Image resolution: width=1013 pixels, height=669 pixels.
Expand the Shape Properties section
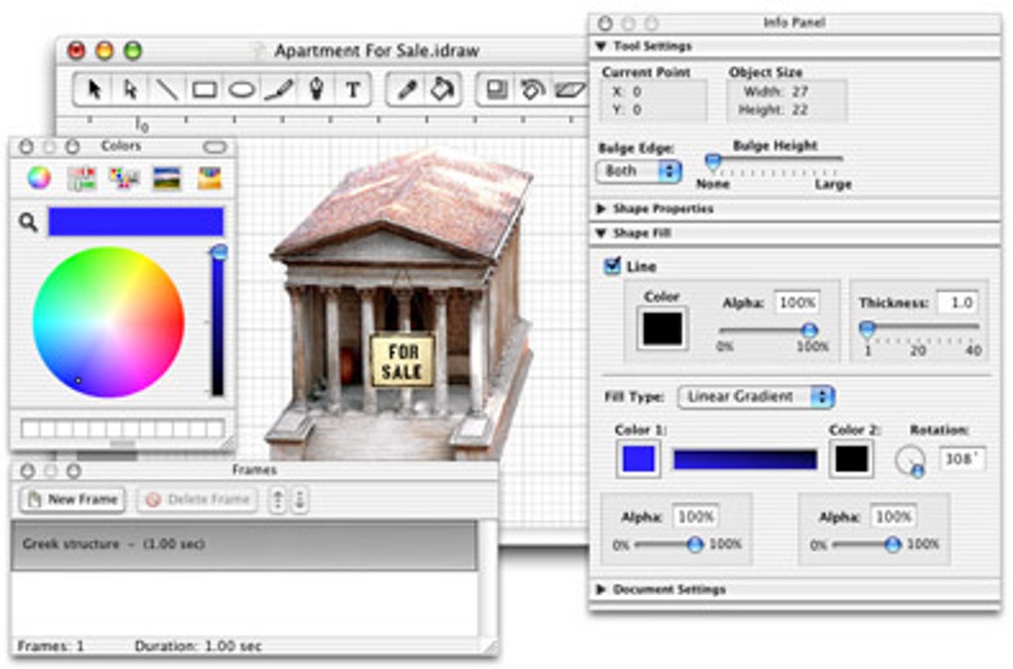601,208
